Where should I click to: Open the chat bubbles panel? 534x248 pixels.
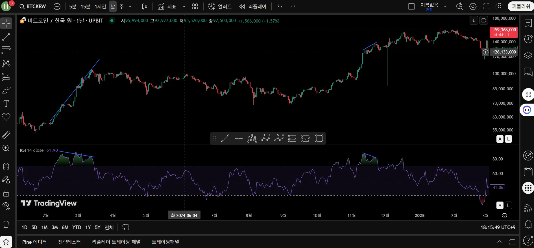tap(528, 72)
